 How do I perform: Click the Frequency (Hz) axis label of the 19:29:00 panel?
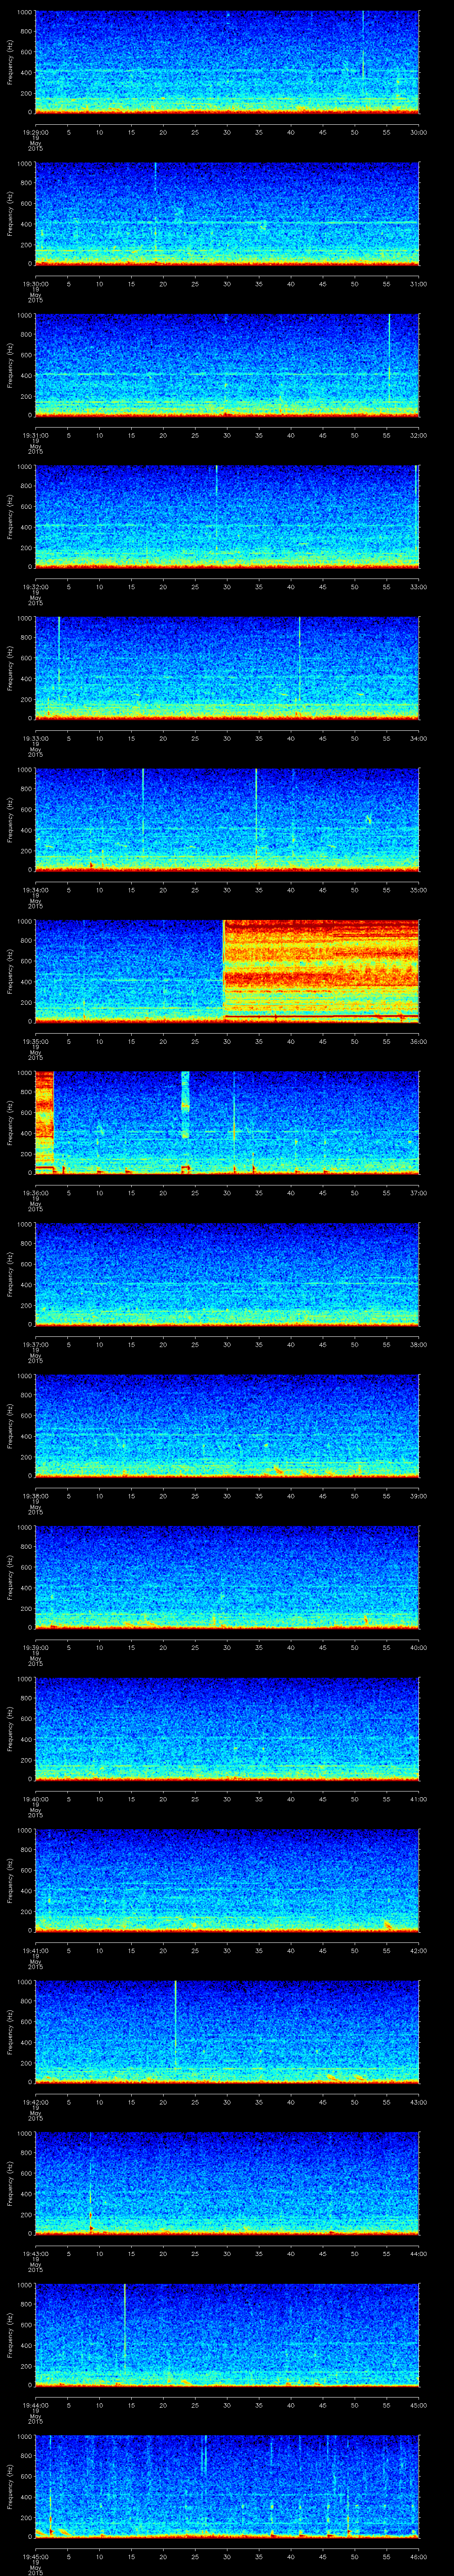coord(10,62)
